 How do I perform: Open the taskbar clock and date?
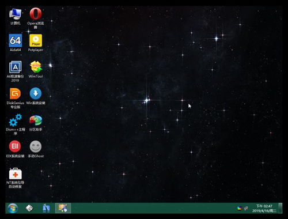point(264,209)
